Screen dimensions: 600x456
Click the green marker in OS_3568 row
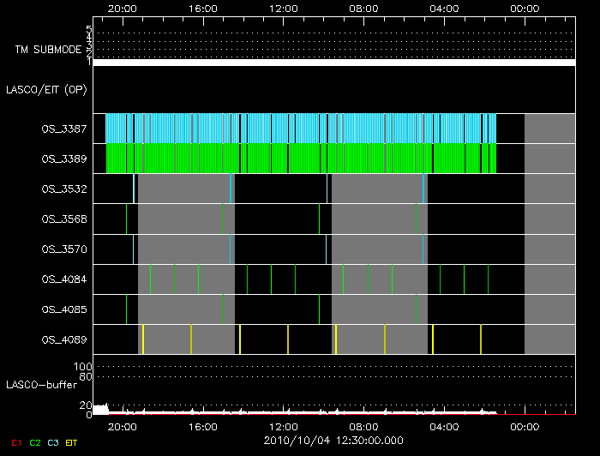point(319,219)
